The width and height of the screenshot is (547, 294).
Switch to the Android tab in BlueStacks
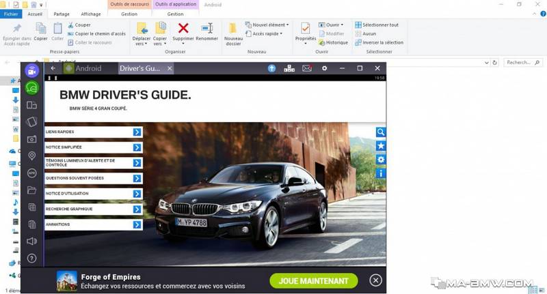coord(83,68)
